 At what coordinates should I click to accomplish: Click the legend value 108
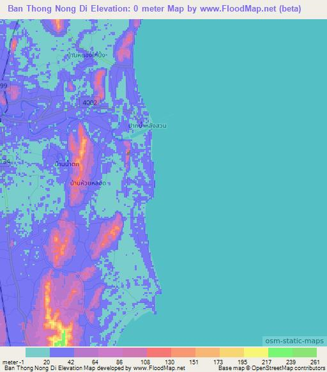tap(145, 362)
